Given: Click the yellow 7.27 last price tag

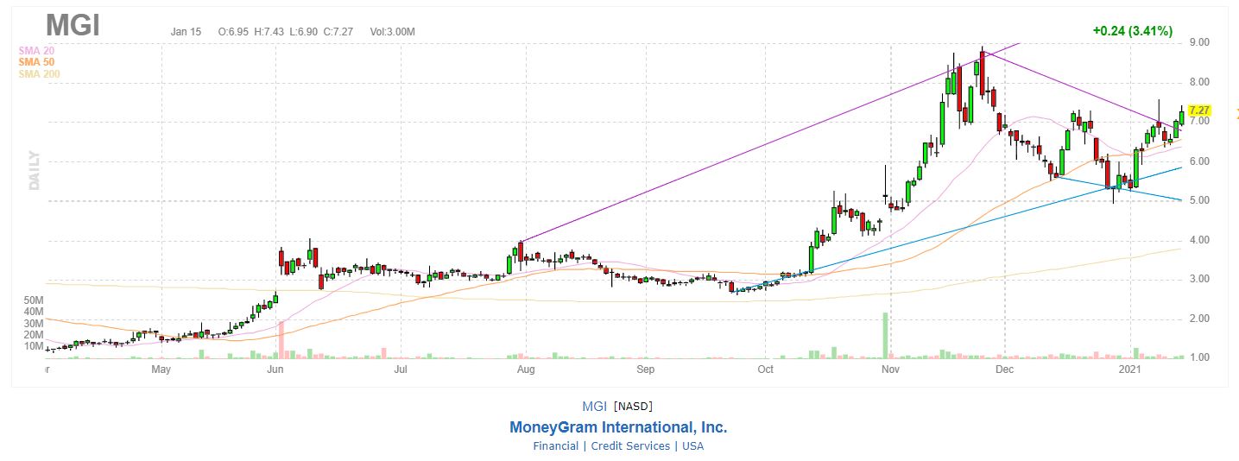Looking at the screenshot, I should 1199,111.
